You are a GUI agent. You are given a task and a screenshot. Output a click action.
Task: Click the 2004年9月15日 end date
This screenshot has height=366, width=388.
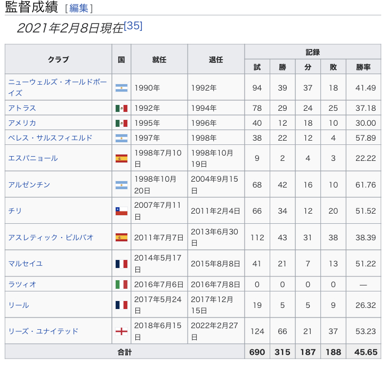pyautogui.click(x=214, y=185)
